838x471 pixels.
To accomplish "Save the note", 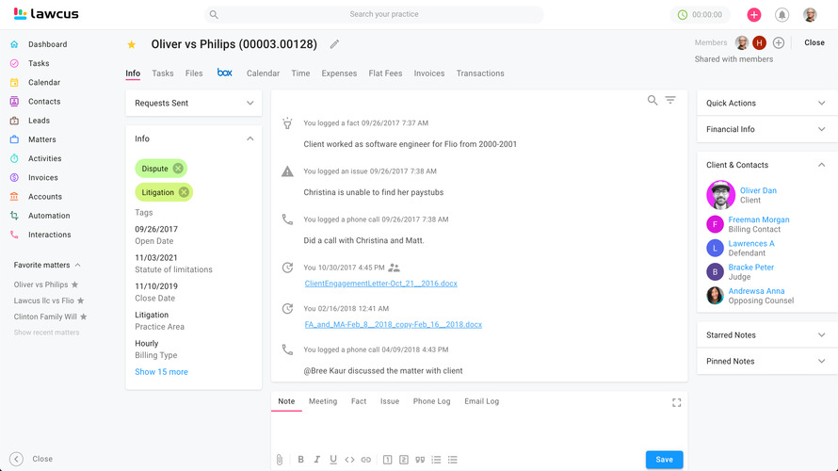I will point(664,460).
